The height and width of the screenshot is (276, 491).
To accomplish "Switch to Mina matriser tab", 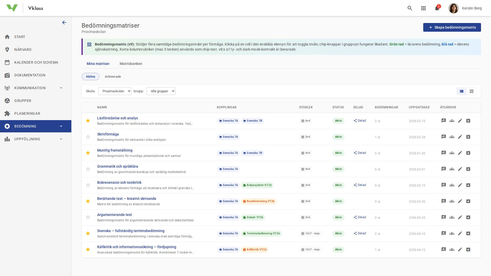I will (x=98, y=64).
